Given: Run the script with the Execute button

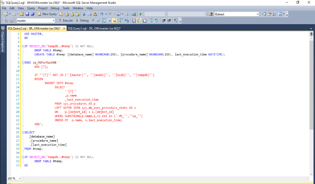Looking at the screenshot, I should pyautogui.click(x=66, y=20).
